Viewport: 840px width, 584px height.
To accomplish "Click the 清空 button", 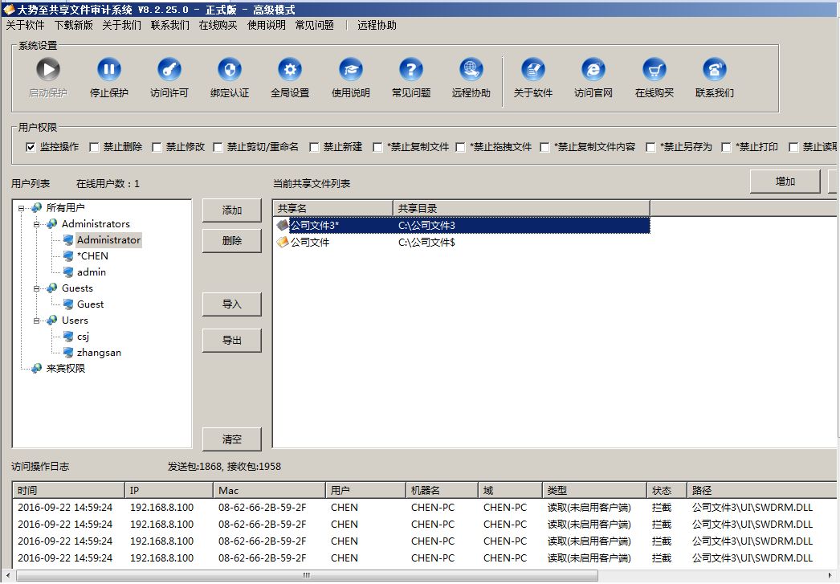I will tap(232, 439).
